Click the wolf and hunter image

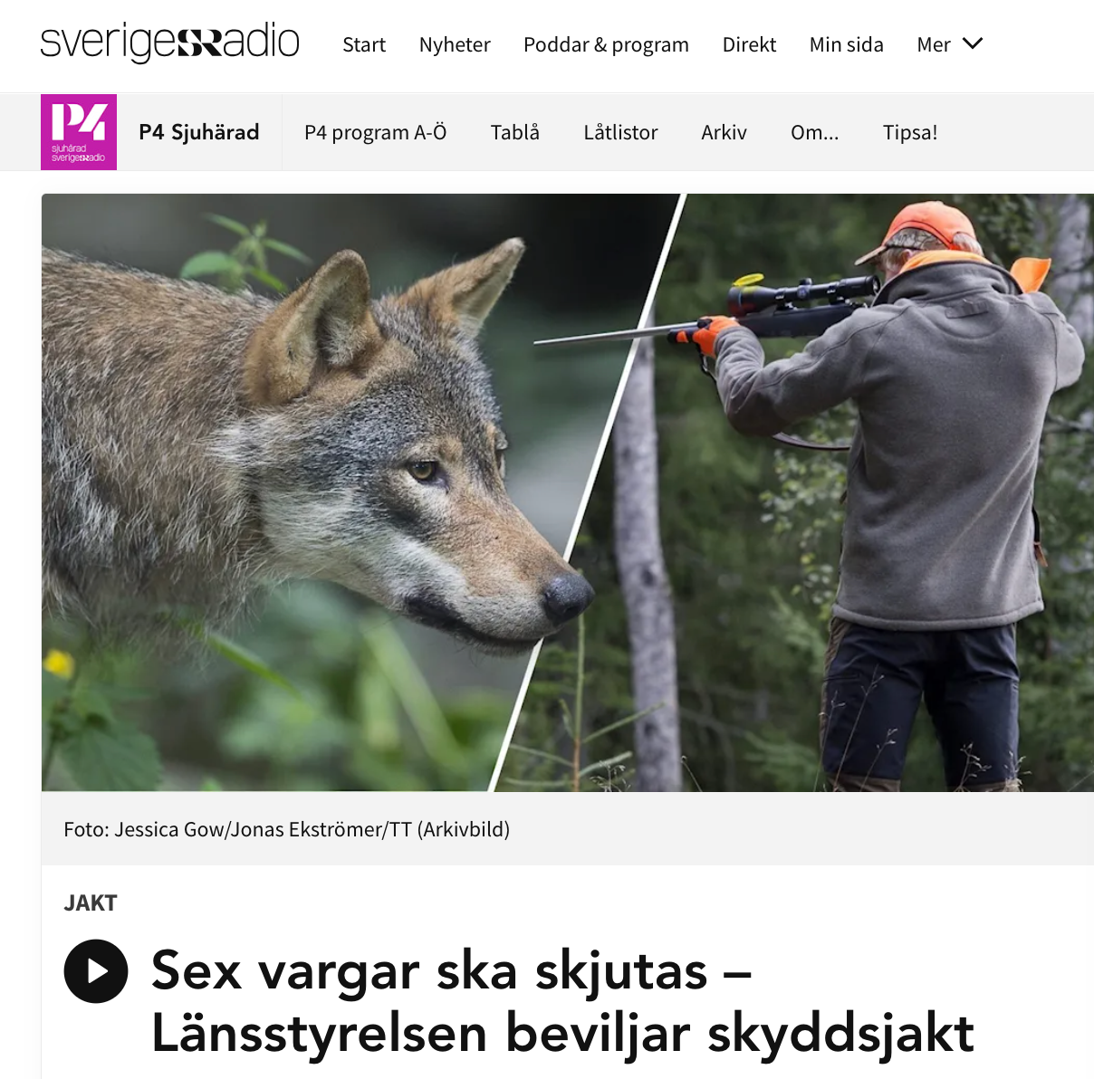568,492
